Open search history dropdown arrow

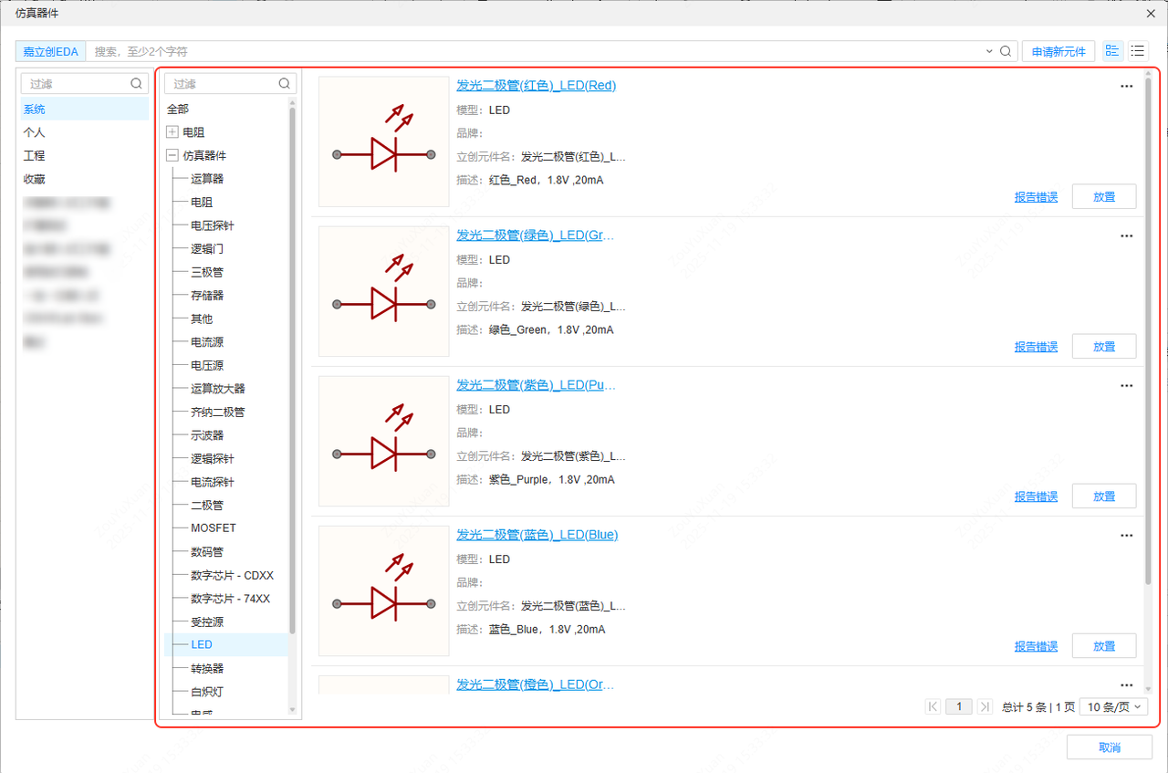point(989,52)
